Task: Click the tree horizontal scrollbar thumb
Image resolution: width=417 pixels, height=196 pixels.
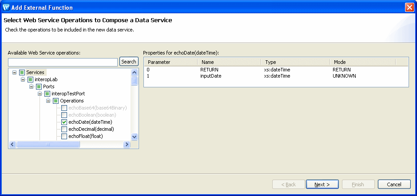Action: pos(48,144)
